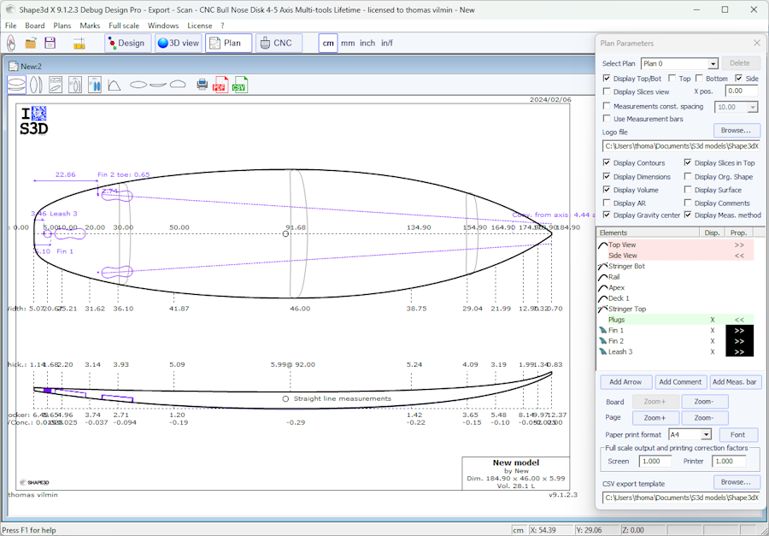The image size is (769, 536).
Task: Click the Apex curve icon
Action: [x=602, y=287]
